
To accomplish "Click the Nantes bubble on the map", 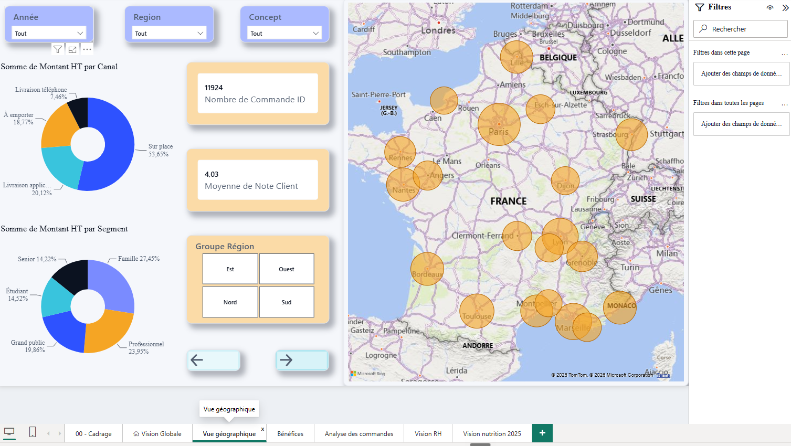I will point(403,184).
